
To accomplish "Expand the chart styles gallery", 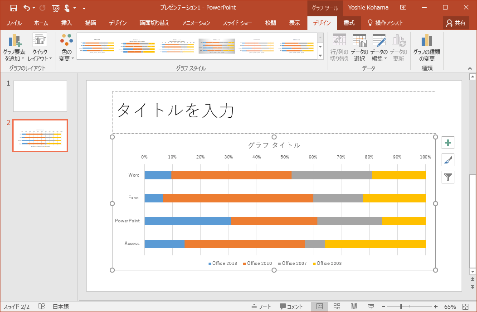I will coord(320,56).
